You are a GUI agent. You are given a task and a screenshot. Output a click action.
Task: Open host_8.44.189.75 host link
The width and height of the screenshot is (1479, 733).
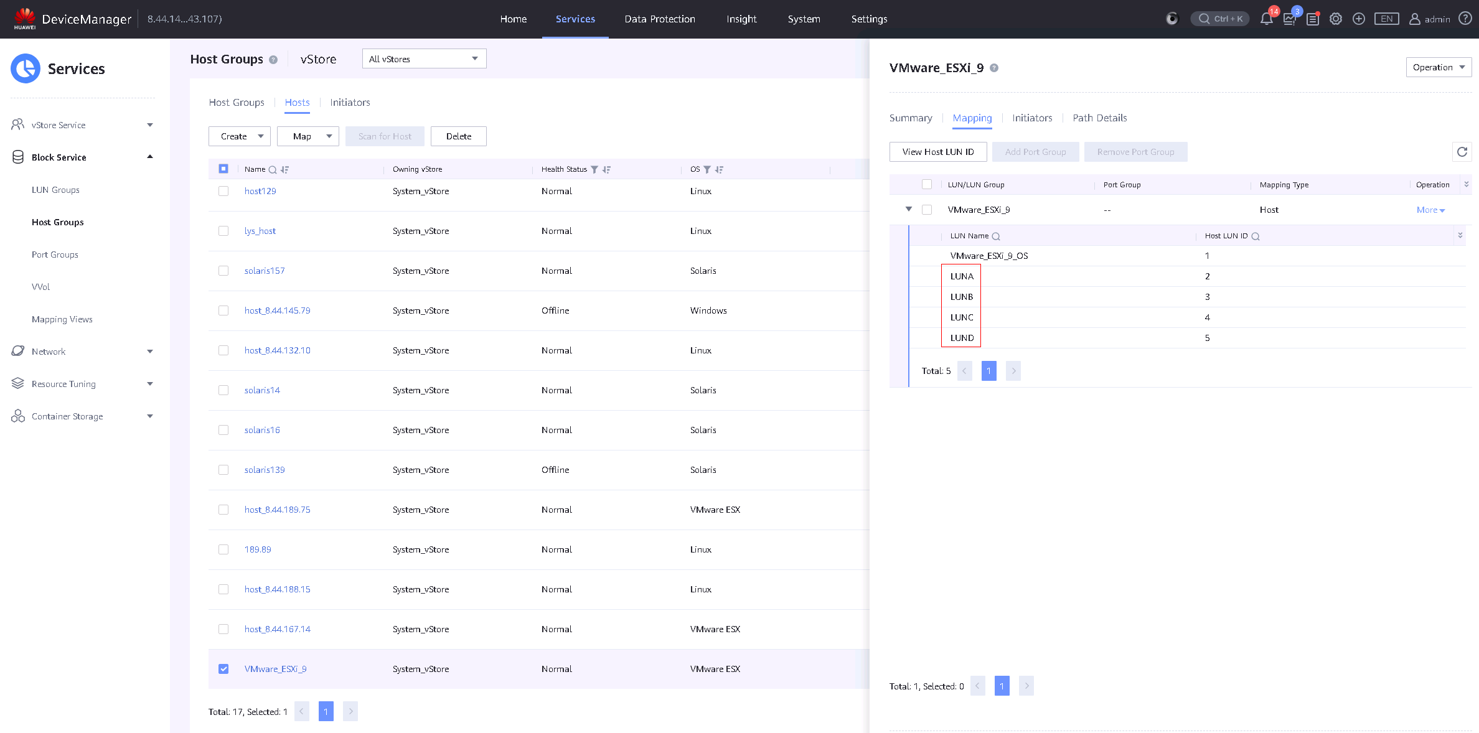[x=277, y=510]
